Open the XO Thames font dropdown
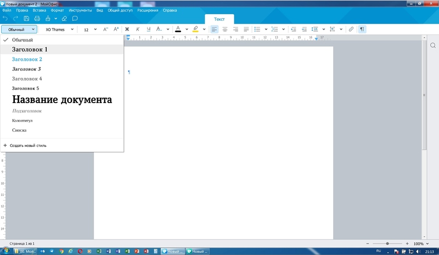 (x=59, y=29)
